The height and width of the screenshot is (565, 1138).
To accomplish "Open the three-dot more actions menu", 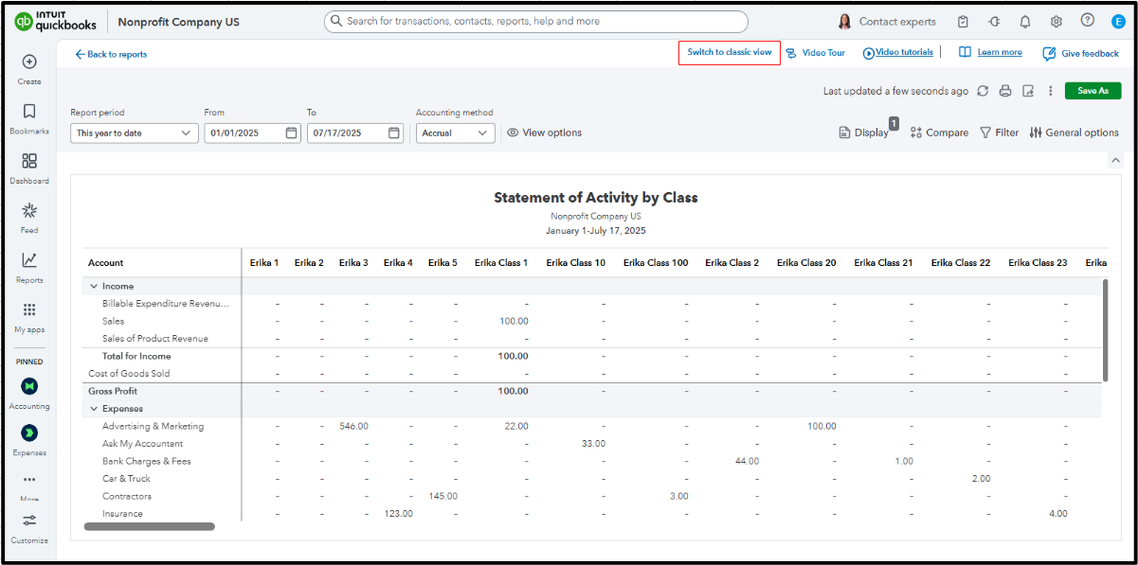I will [x=1050, y=90].
